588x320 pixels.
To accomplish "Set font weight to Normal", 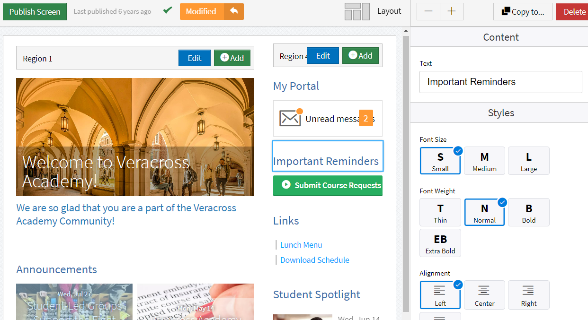I will [x=484, y=212].
